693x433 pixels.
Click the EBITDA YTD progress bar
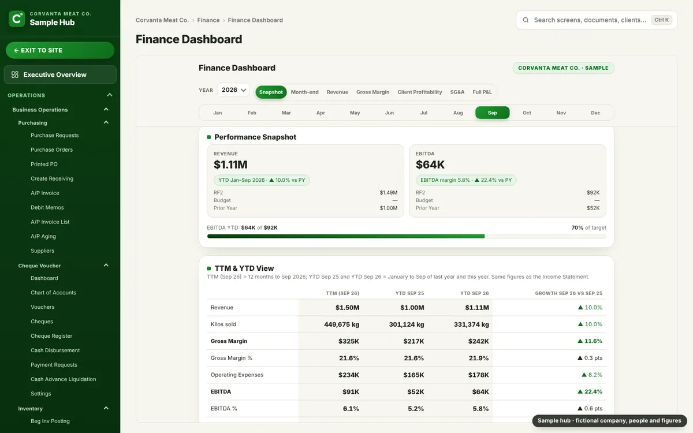pyautogui.click(x=407, y=236)
